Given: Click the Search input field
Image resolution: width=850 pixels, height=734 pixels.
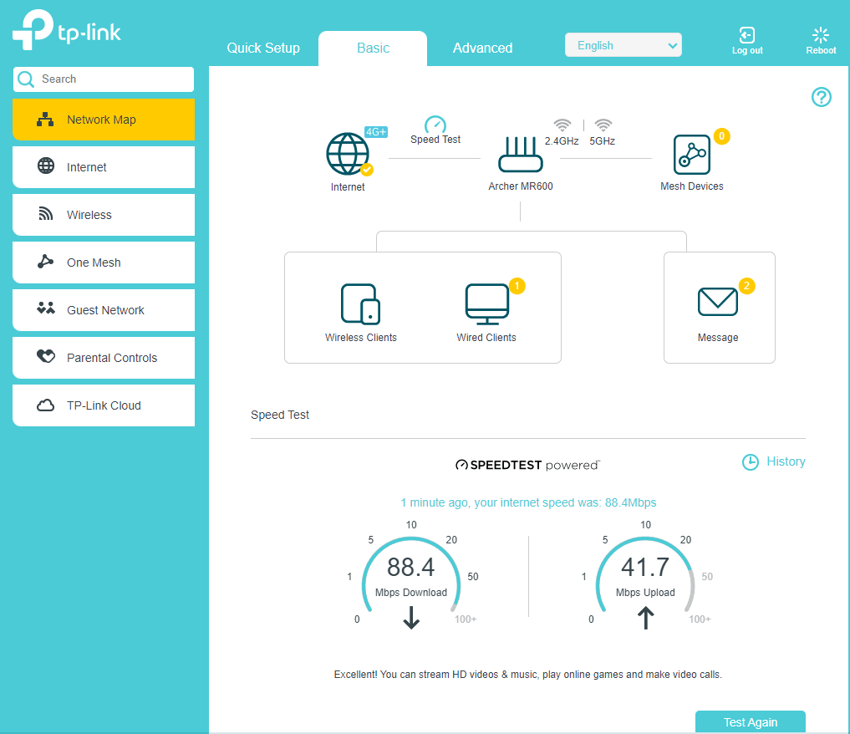Looking at the screenshot, I should point(113,79).
